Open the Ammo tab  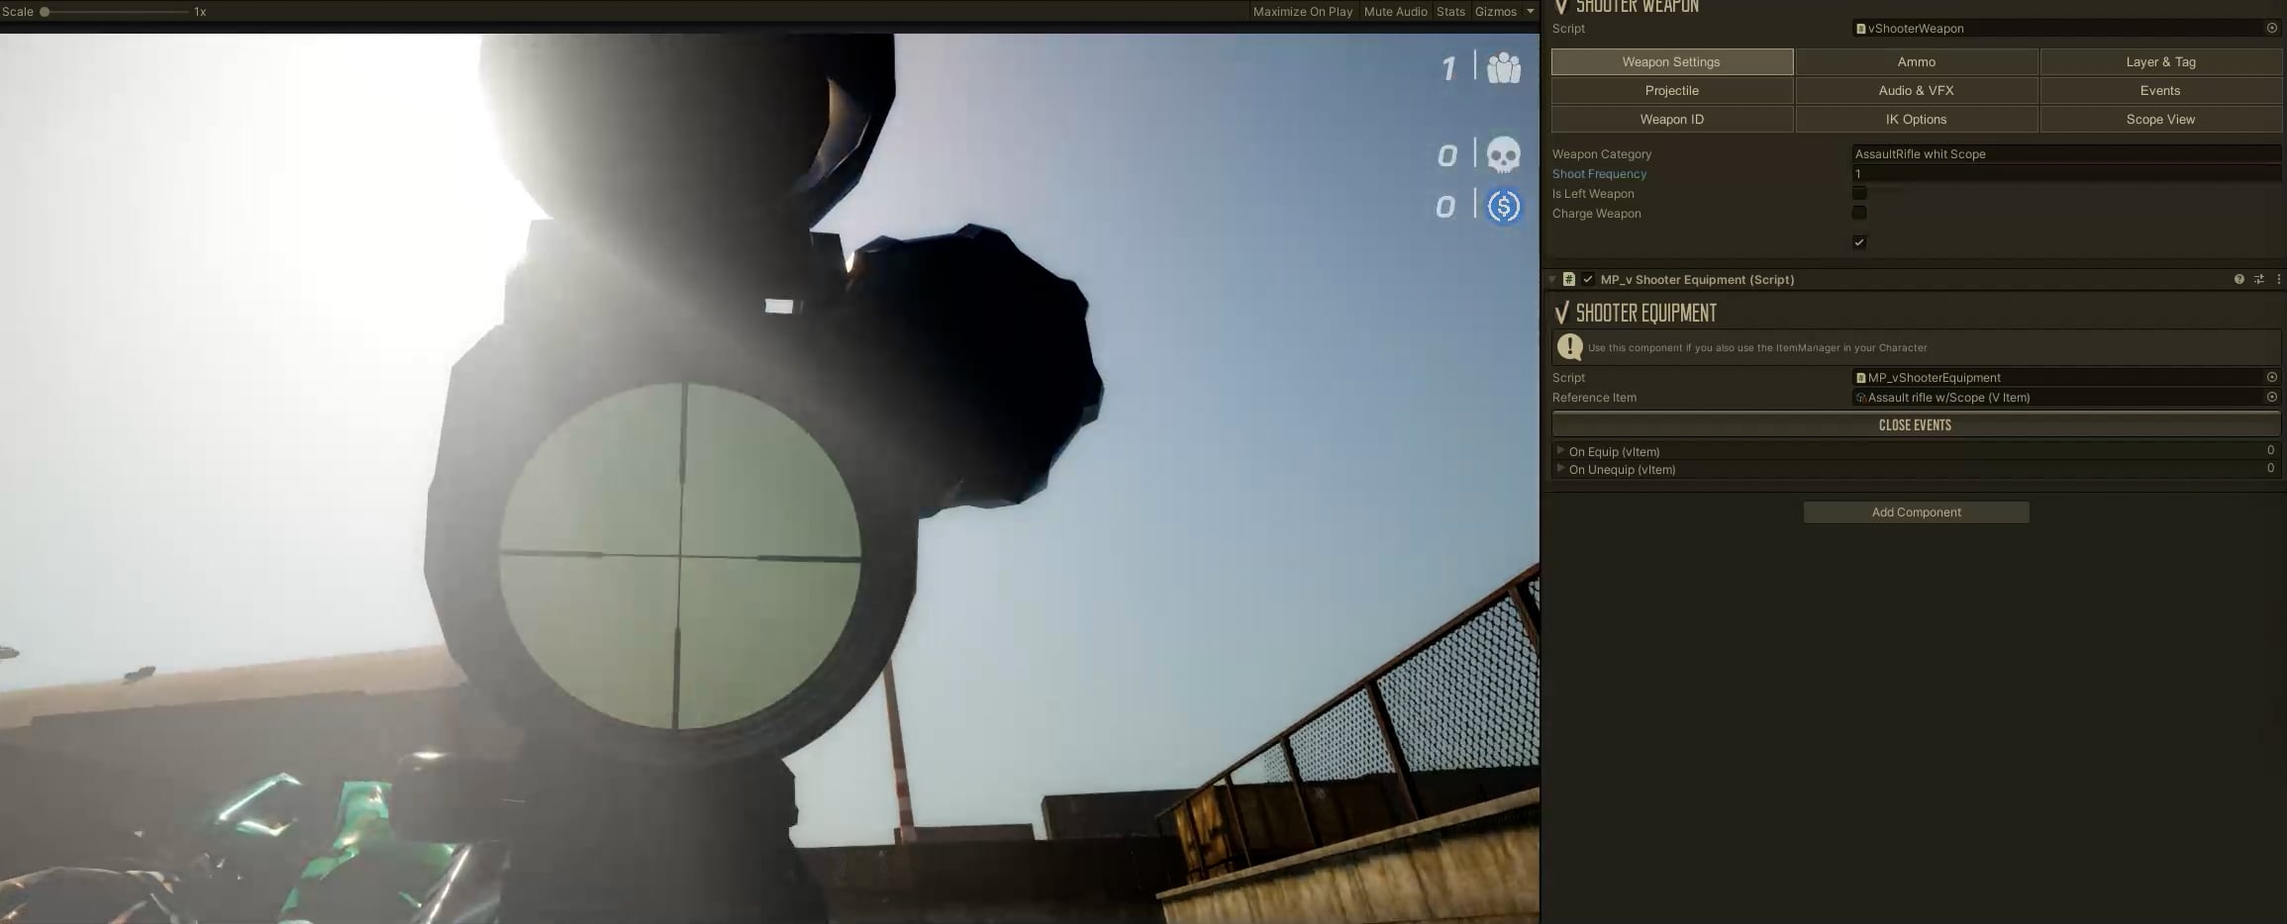(x=1916, y=62)
